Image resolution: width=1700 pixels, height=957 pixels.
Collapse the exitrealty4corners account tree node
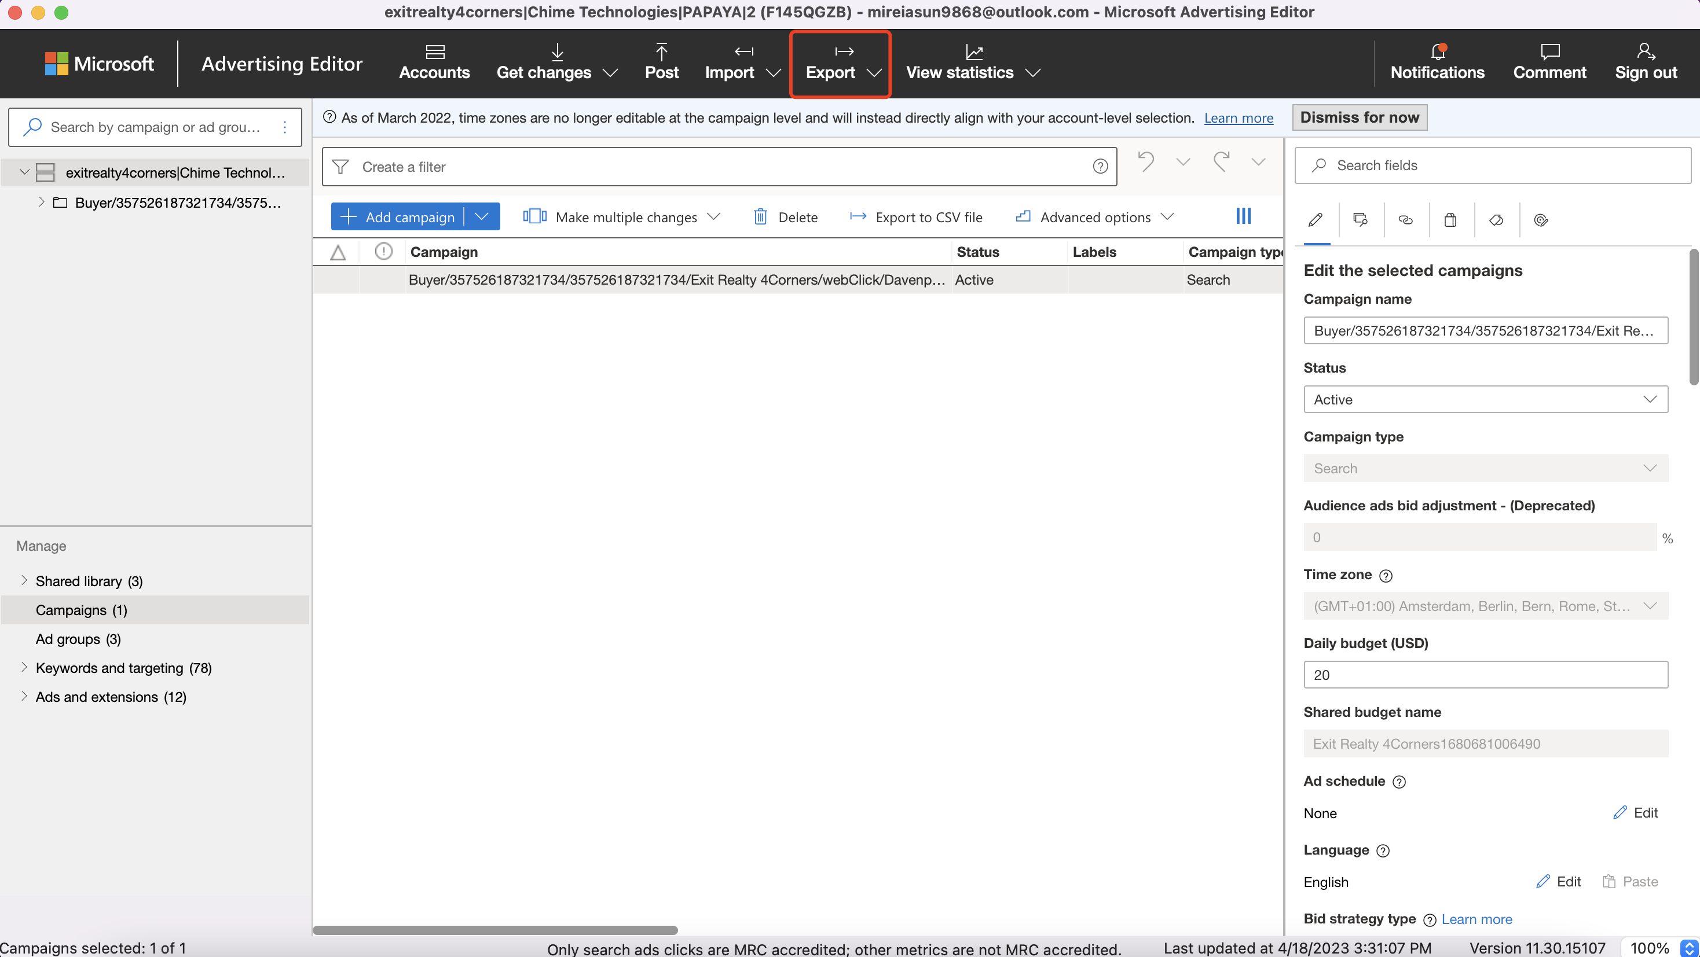coord(24,172)
